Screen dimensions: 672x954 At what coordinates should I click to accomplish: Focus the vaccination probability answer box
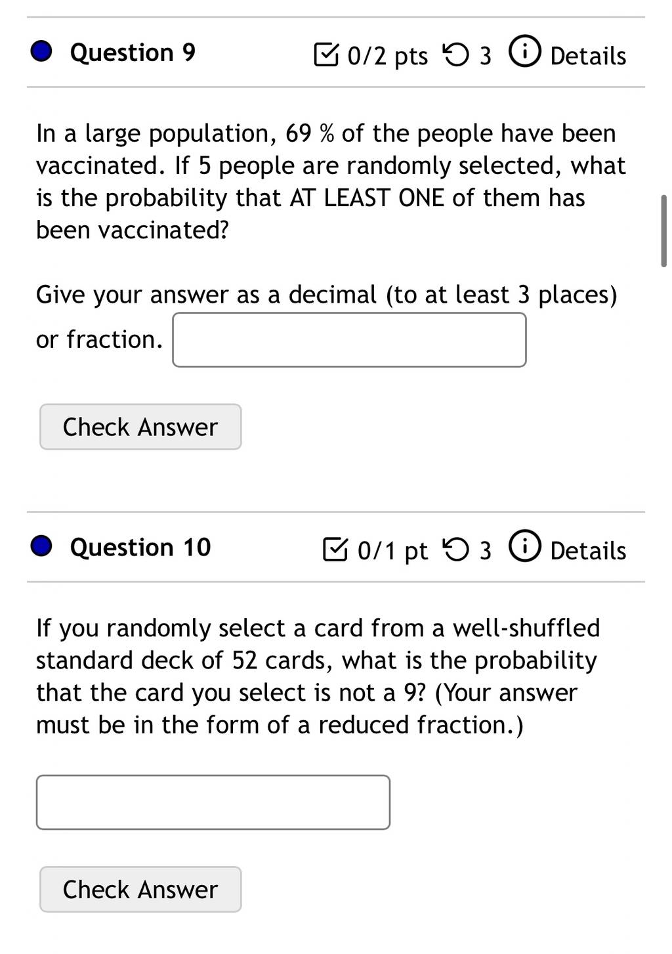click(349, 339)
